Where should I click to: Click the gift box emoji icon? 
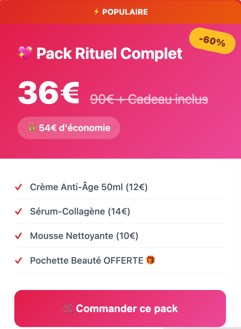click(x=150, y=260)
